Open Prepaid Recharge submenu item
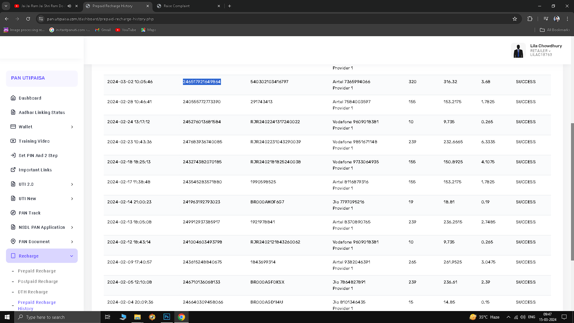 coord(37,271)
